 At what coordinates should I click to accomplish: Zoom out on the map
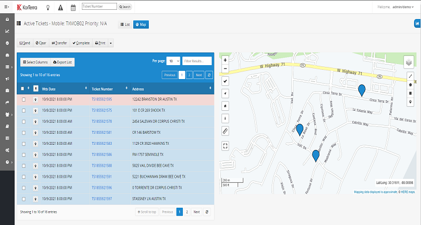225,69
